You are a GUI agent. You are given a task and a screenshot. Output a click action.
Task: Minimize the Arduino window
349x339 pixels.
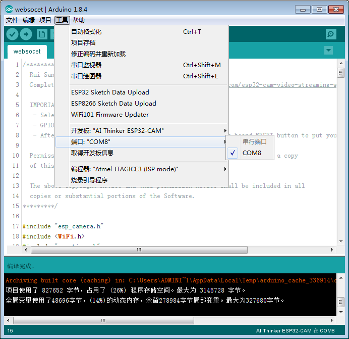(303, 10)
